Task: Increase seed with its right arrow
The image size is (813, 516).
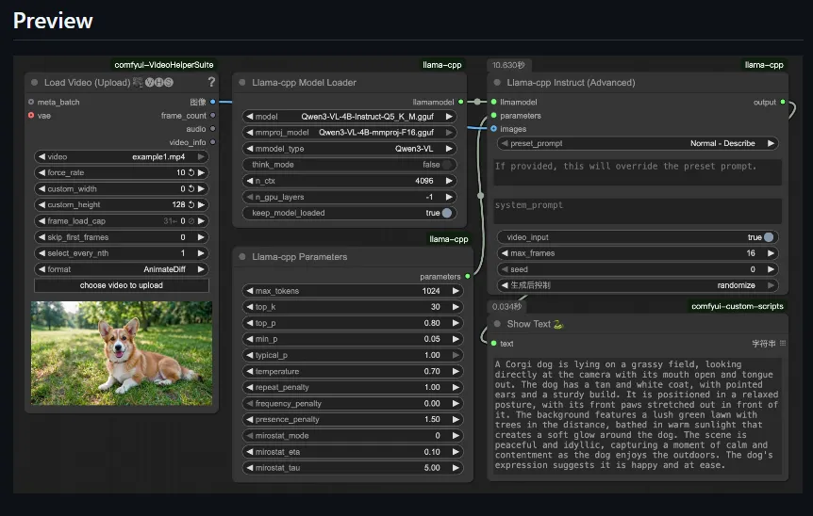Action: coord(771,269)
